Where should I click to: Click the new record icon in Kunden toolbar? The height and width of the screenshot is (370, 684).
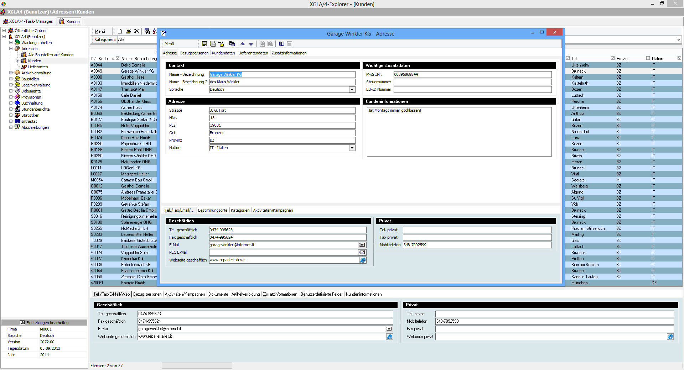pos(120,31)
